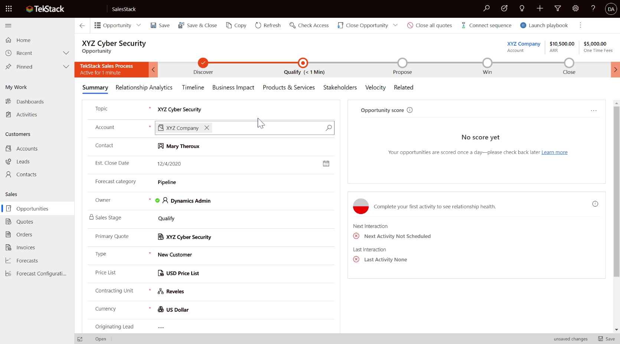Refresh the opportunity record

[268, 25]
